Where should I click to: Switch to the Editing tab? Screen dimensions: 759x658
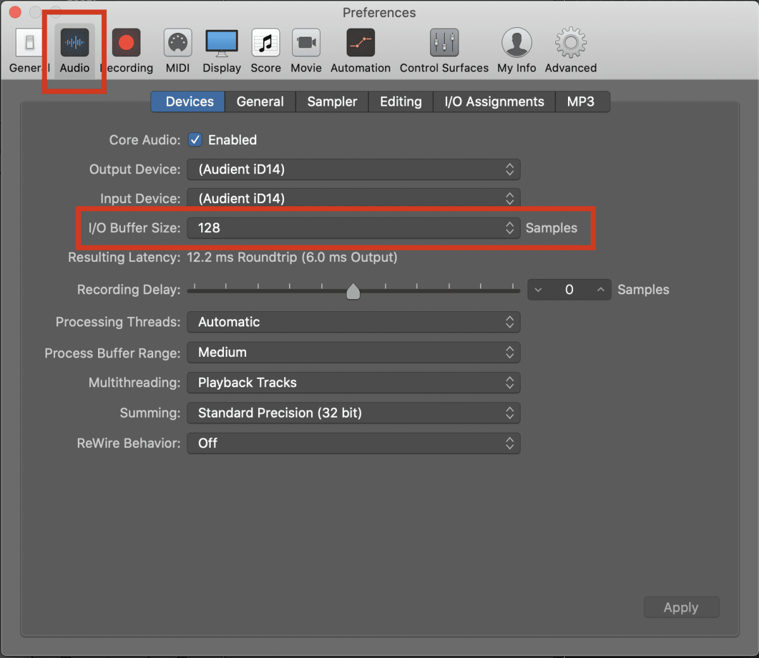coord(400,101)
